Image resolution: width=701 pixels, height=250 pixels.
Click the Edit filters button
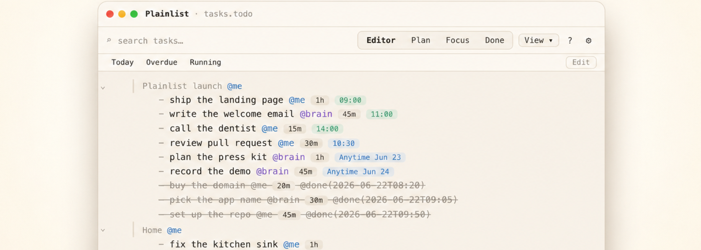(x=581, y=62)
